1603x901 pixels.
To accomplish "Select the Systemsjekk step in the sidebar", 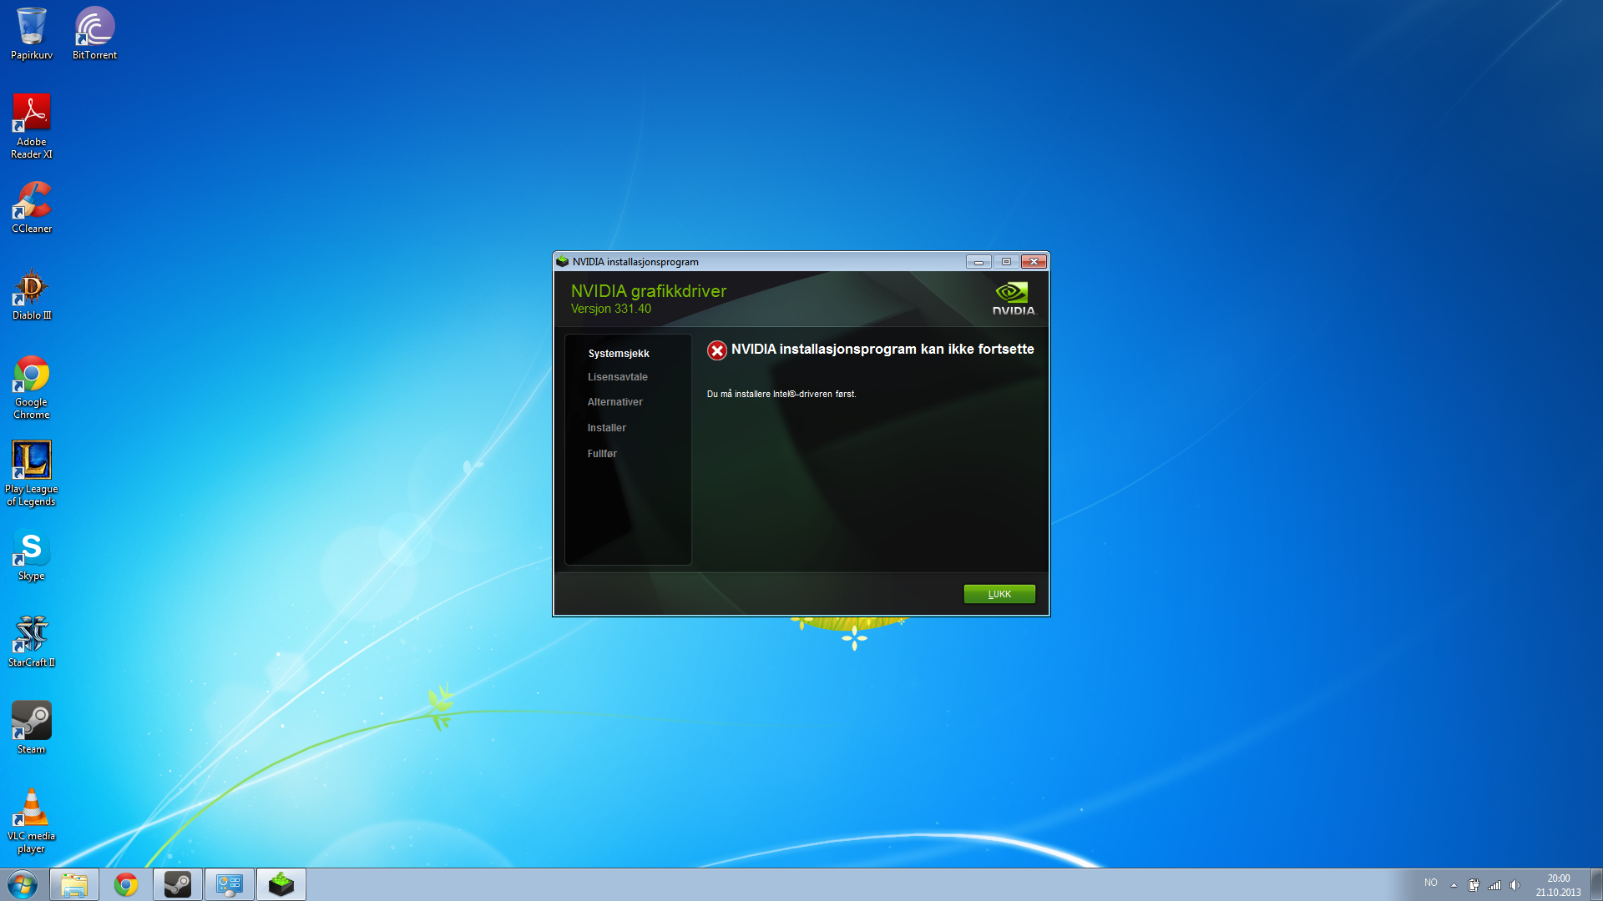I will 619,354.
